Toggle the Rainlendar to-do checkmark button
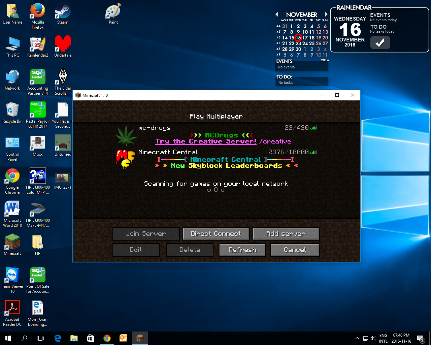The height and width of the screenshot is (345, 431). pos(380,43)
